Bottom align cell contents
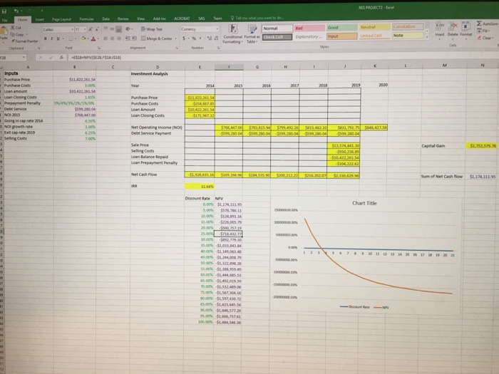499x374 pixels. click(x=118, y=29)
